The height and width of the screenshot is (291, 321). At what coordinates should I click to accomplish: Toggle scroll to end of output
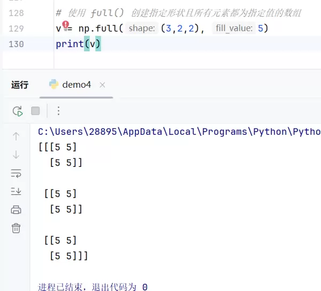pos(16,192)
